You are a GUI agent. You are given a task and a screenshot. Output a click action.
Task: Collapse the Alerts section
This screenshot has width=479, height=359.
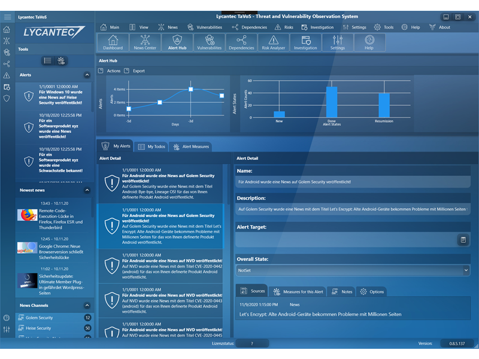click(87, 75)
